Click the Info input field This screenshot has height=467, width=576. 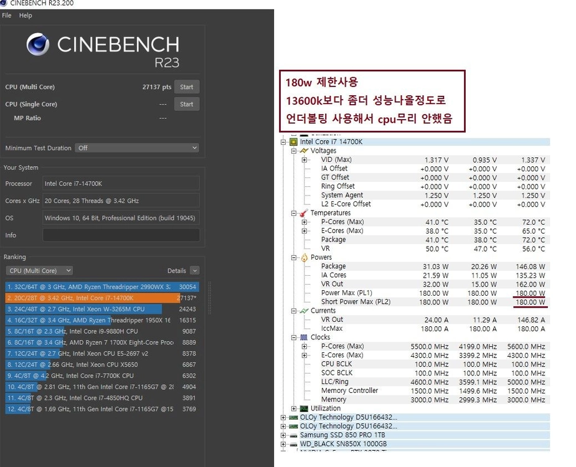pyautogui.click(x=121, y=235)
